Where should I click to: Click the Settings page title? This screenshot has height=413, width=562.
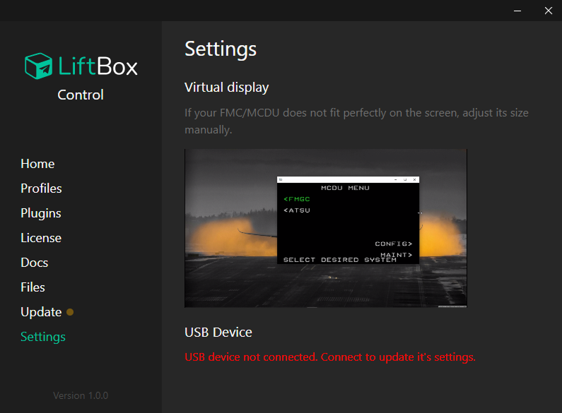pos(221,49)
